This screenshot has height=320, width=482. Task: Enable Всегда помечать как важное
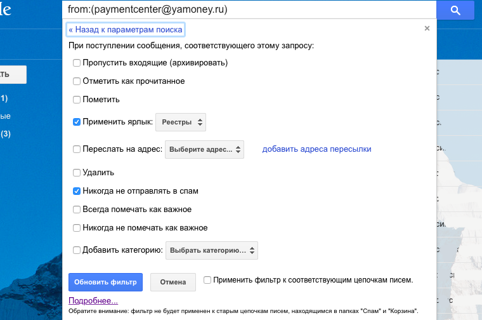(77, 210)
